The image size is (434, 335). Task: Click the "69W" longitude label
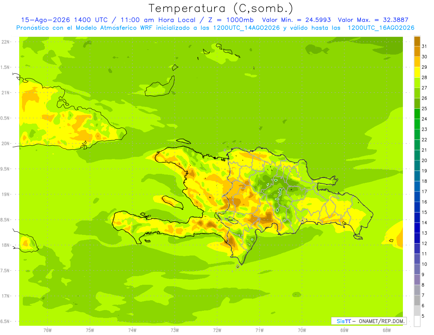(344, 330)
